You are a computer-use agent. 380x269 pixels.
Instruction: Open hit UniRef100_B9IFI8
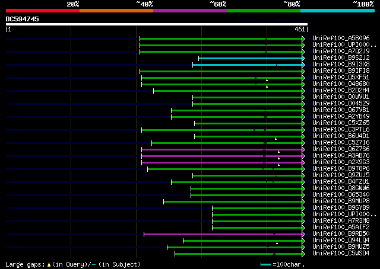coord(341,71)
